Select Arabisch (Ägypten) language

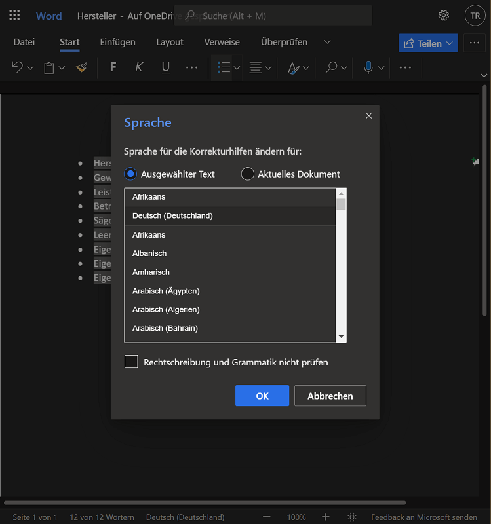(230, 291)
